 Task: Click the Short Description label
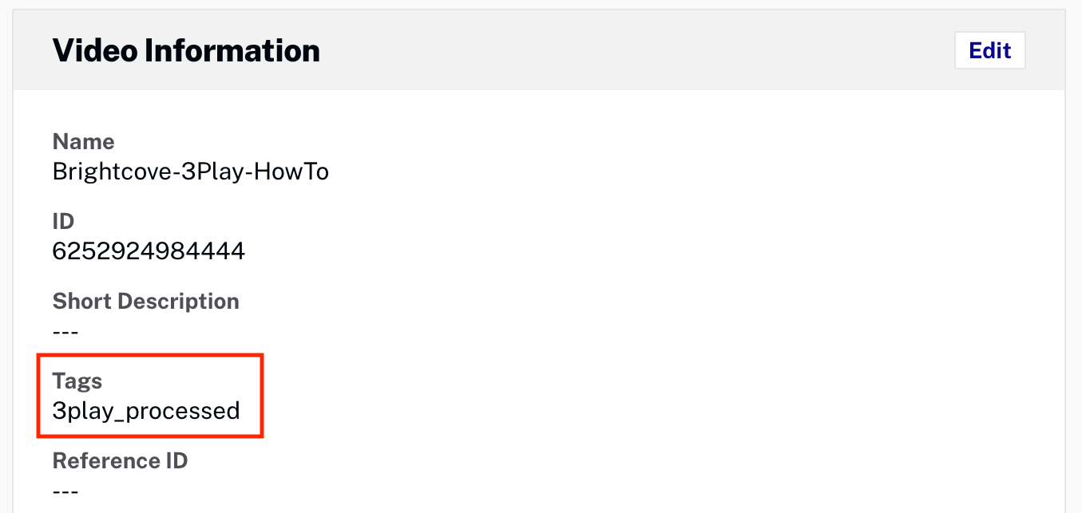point(145,302)
